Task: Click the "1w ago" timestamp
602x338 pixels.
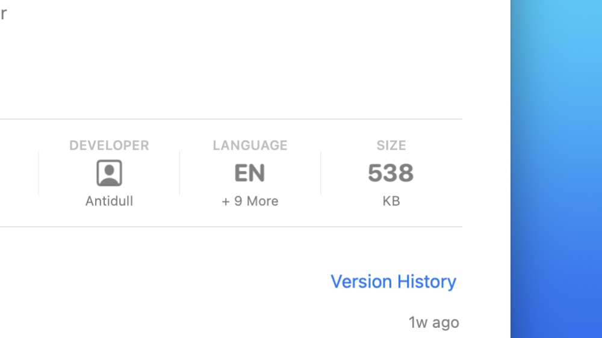Action: [433, 322]
